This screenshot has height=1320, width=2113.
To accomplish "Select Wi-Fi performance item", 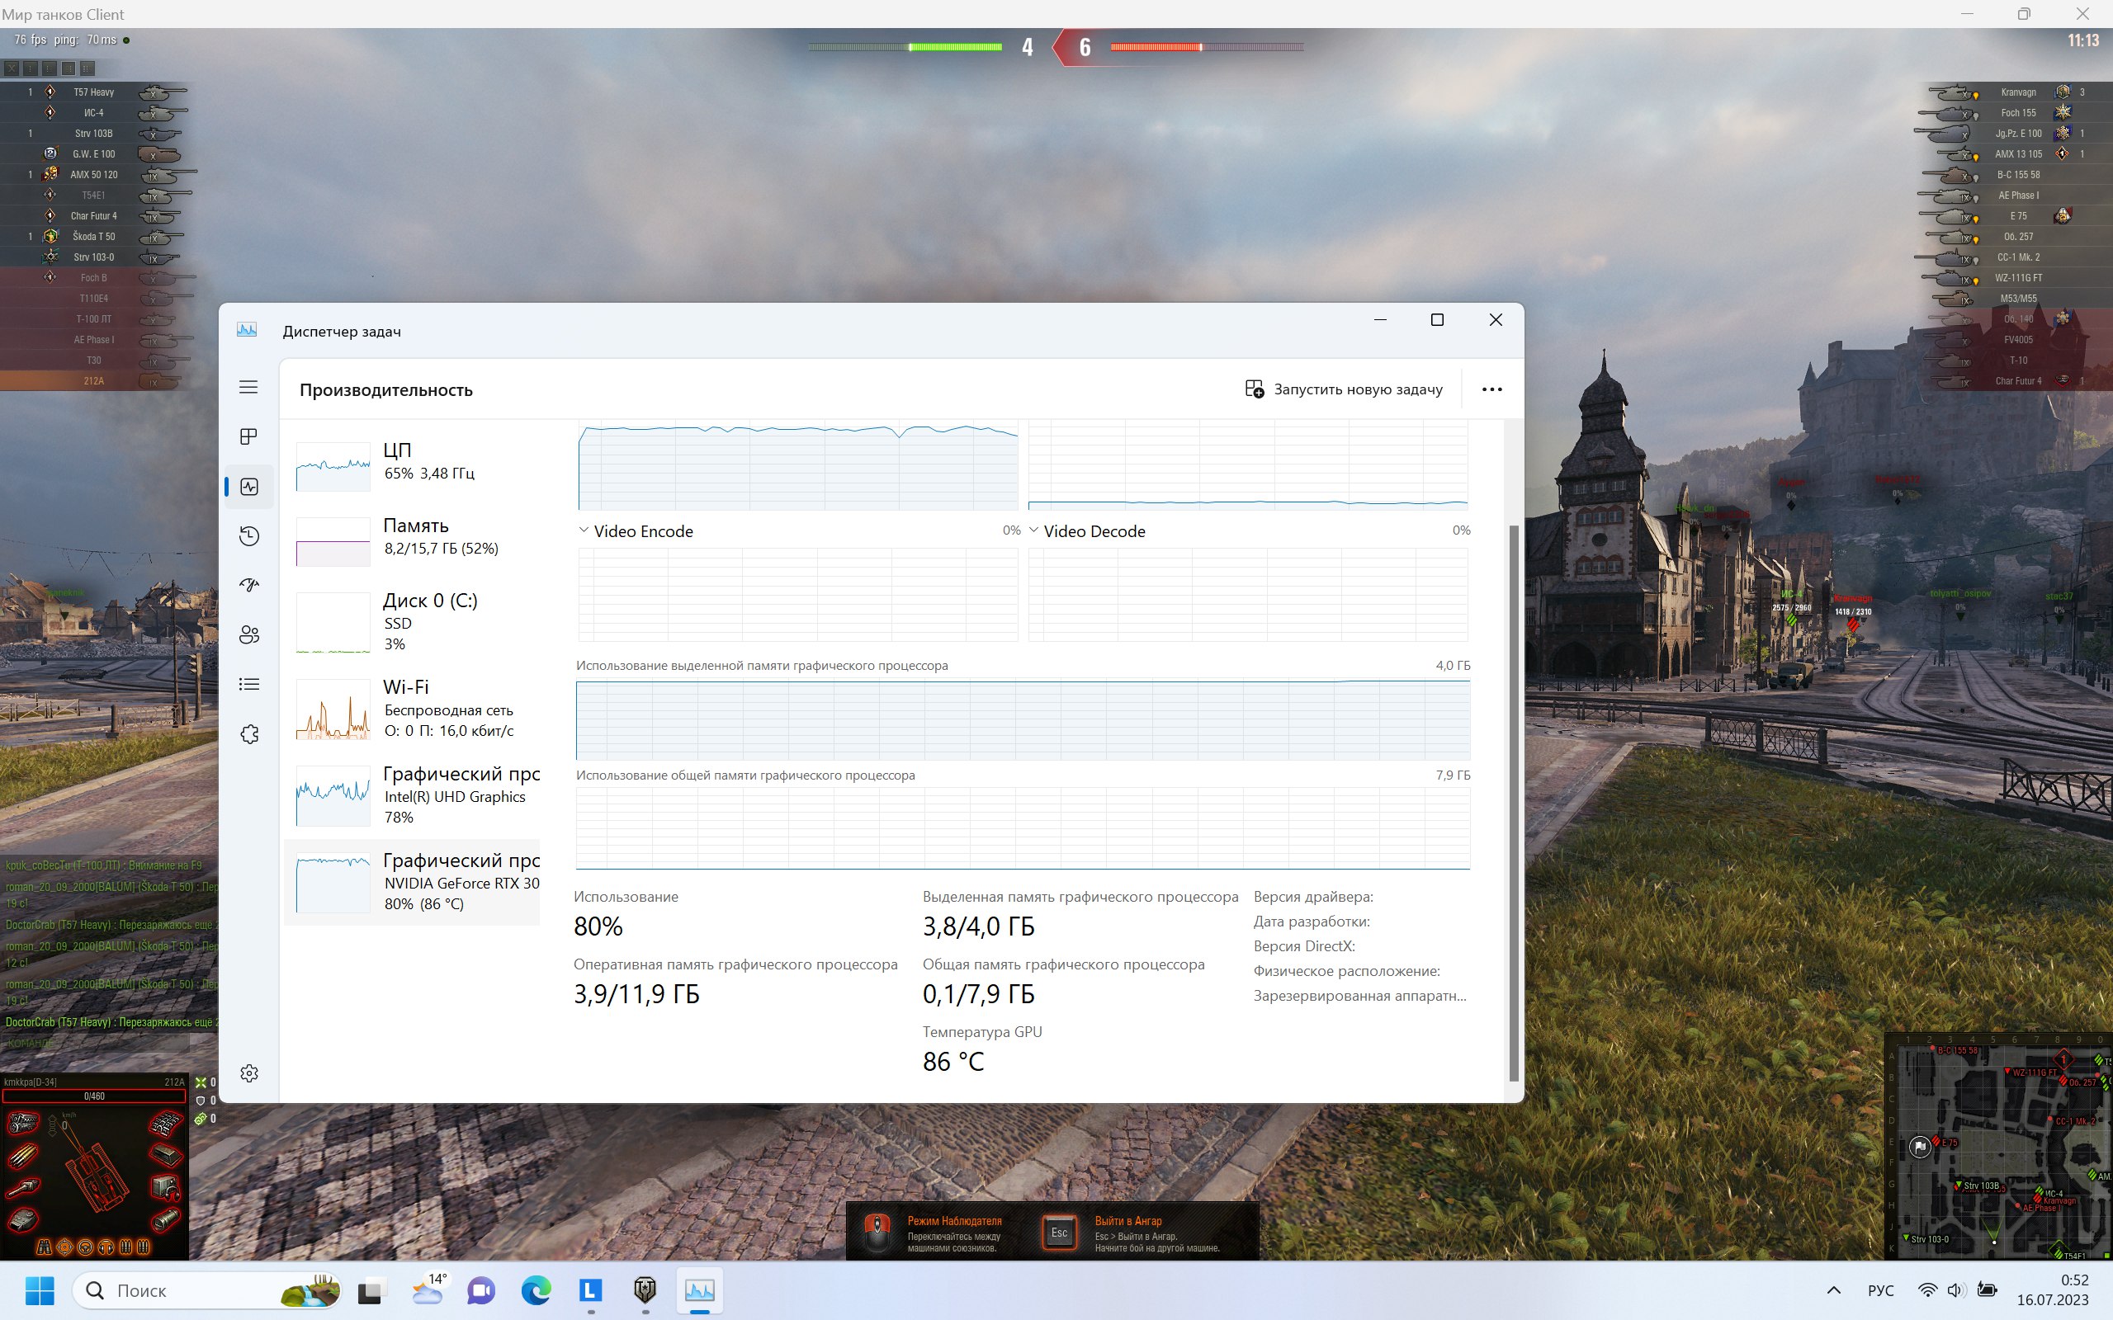I will tap(413, 708).
